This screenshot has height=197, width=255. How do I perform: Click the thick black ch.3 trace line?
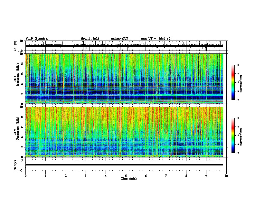[x=124, y=165]
